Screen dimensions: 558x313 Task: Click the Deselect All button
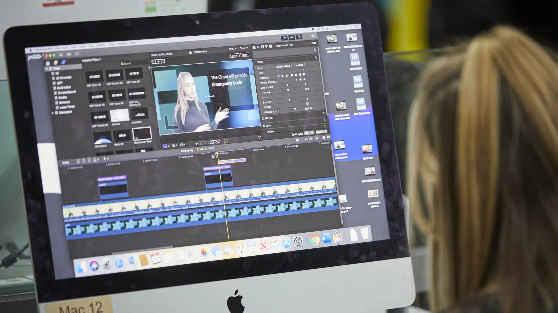tap(321, 132)
